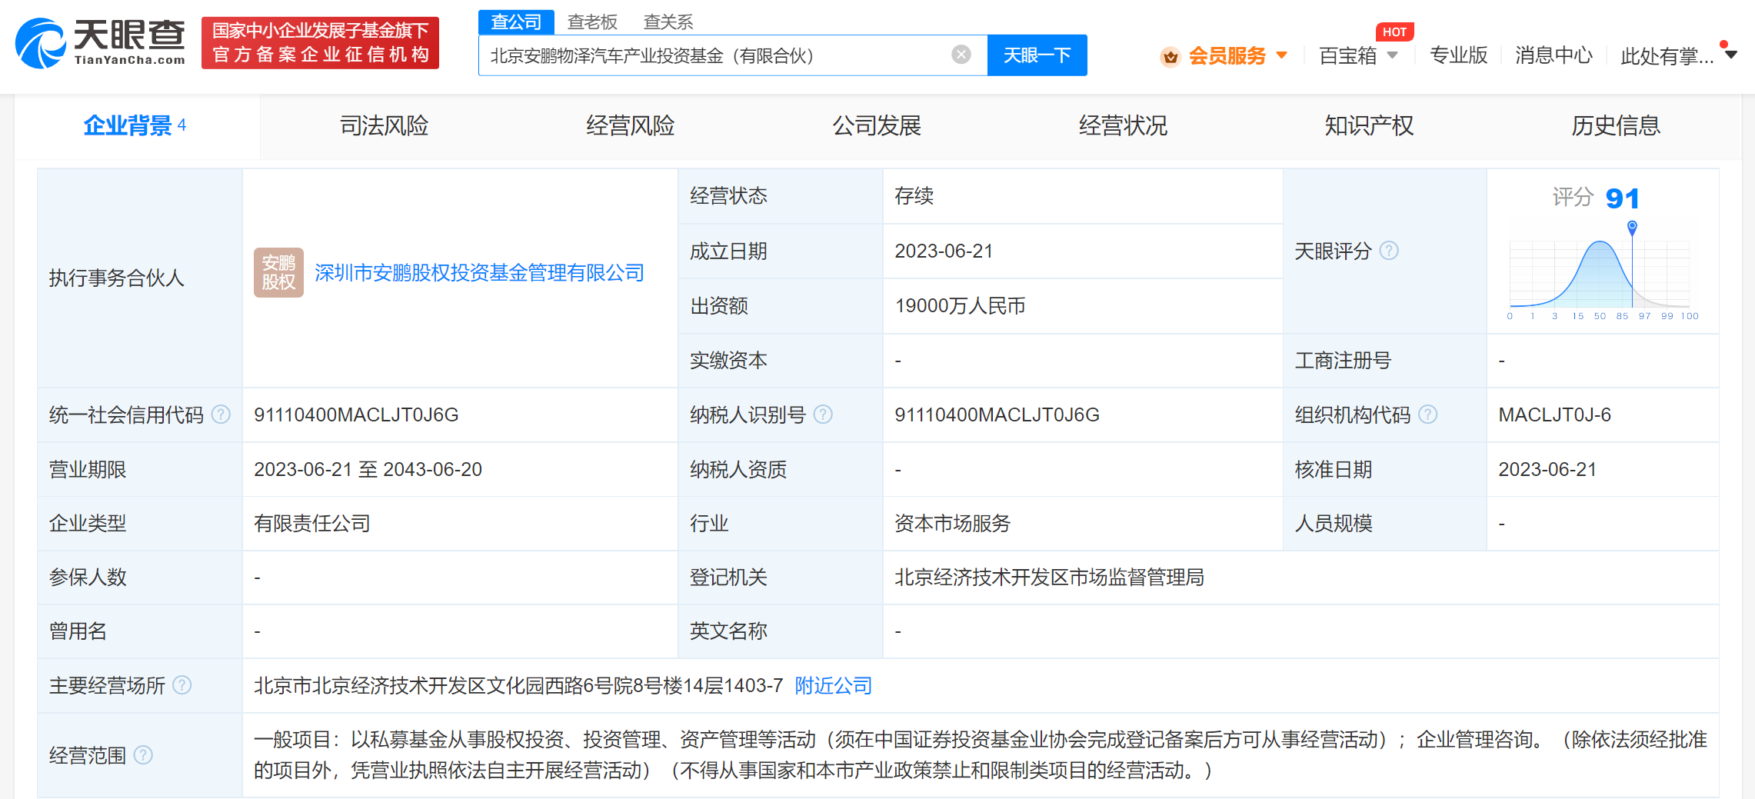Click the score marker pin on chart
The width and height of the screenshot is (1755, 799).
pos(1632,227)
